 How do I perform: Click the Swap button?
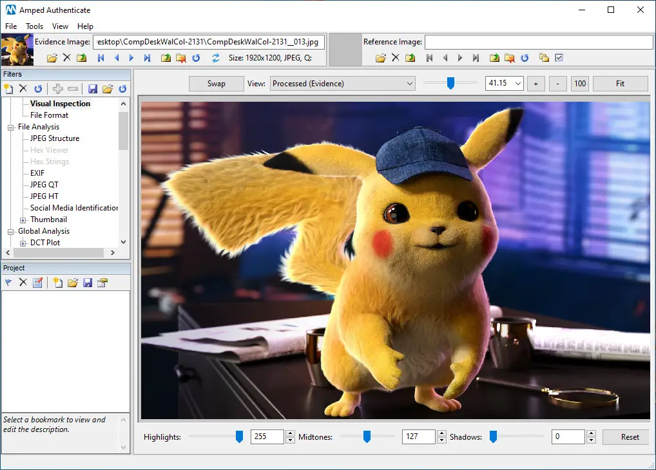(x=217, y=84)
